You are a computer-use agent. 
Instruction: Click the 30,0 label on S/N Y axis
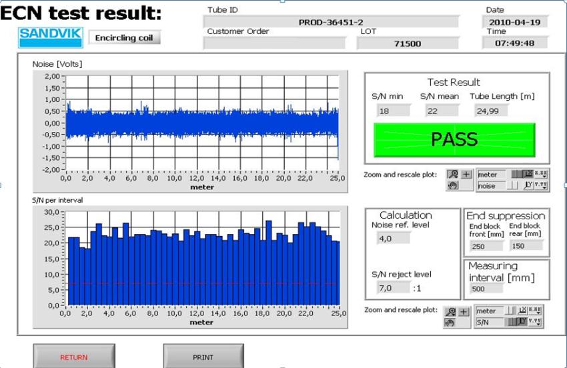[x=52, y=212]
